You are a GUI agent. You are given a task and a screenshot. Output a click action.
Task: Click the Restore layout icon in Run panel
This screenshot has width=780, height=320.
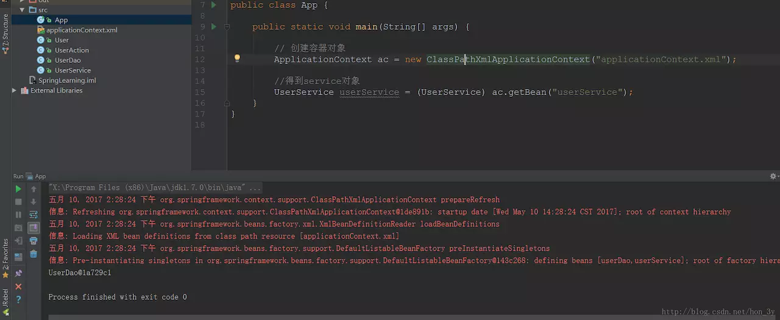18,257
